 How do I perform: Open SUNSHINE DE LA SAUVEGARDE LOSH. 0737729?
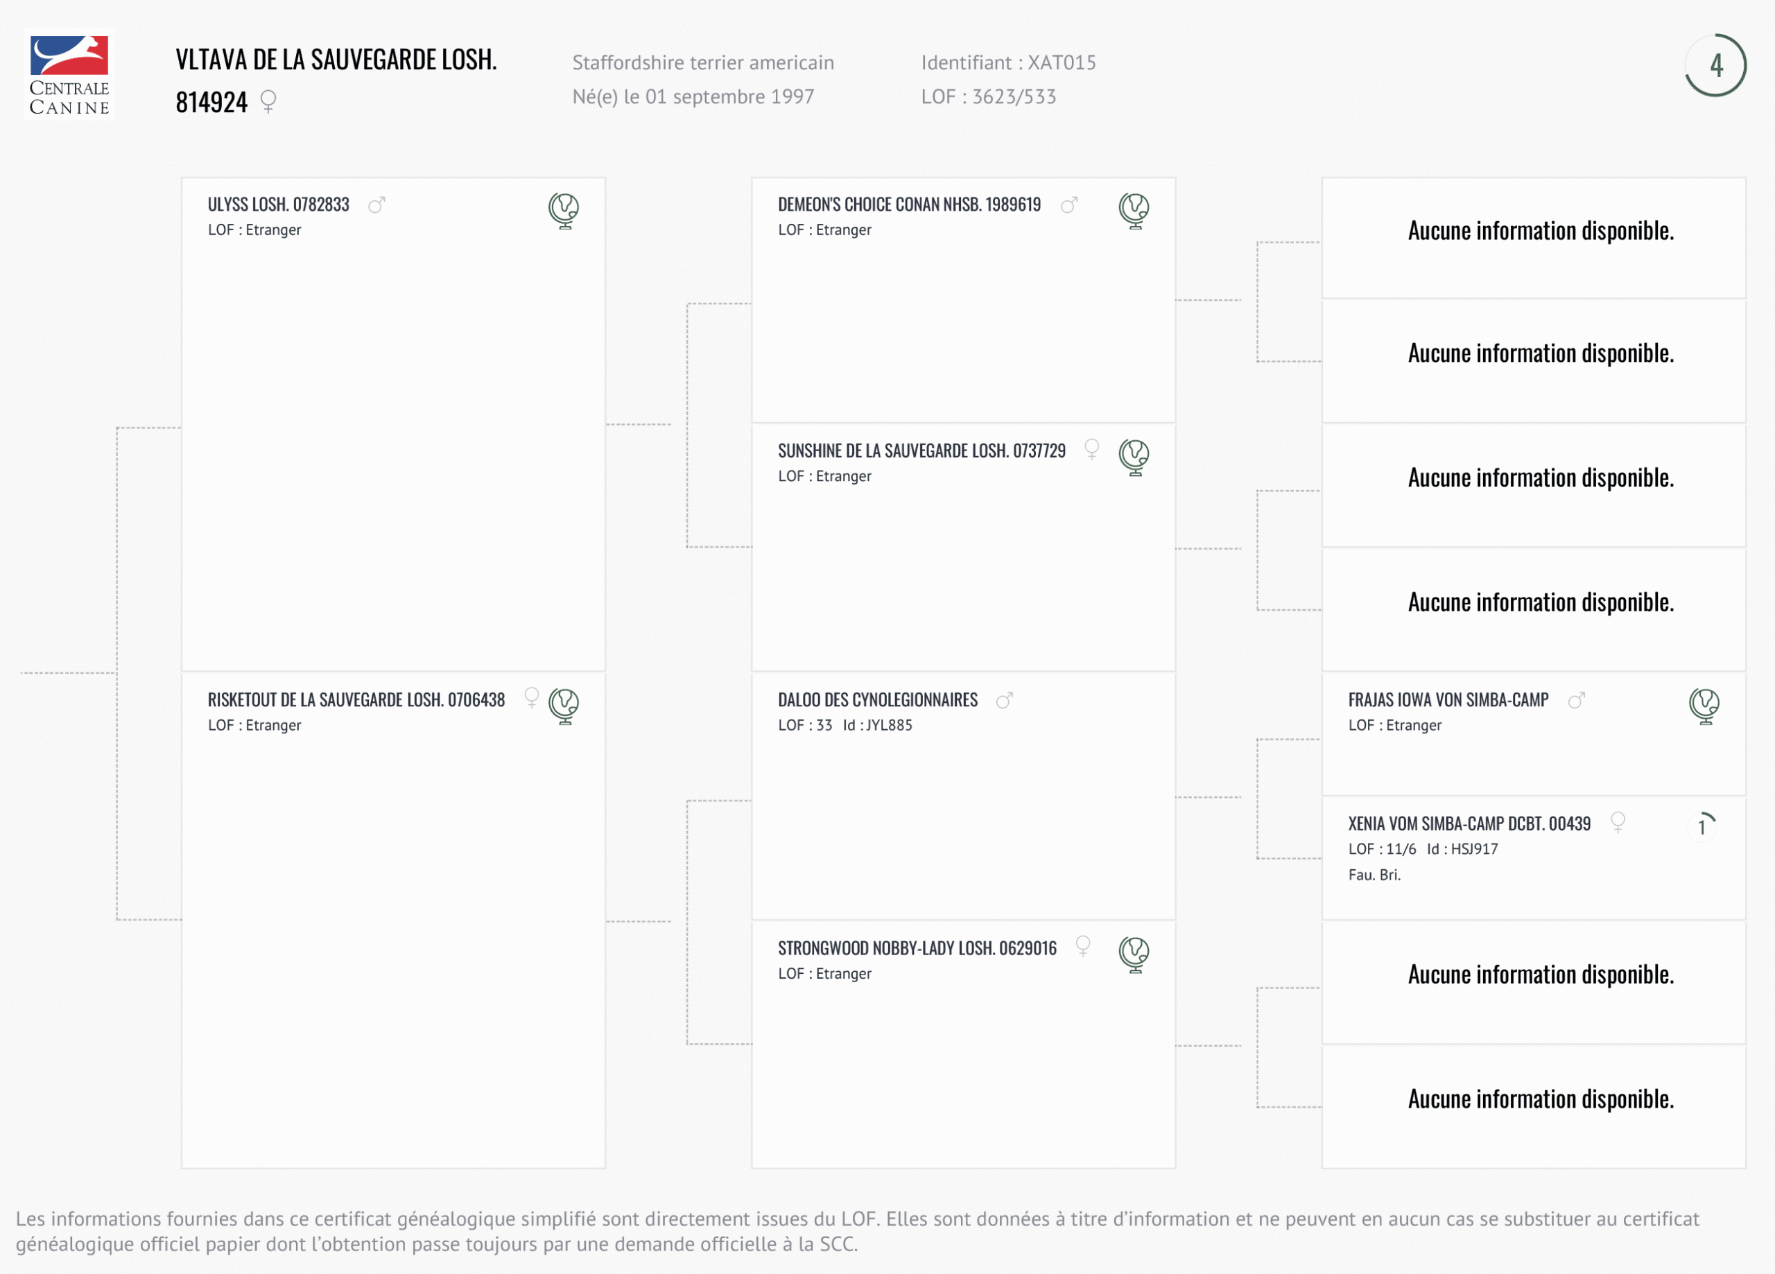point(921,451)
